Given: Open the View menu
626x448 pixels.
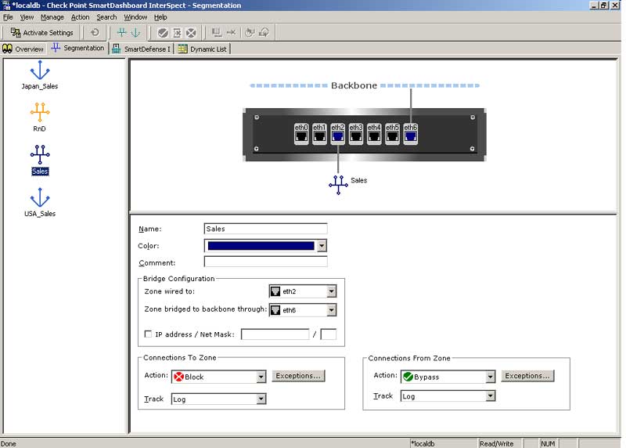Looking at the screenshot, I should point(27,17).
